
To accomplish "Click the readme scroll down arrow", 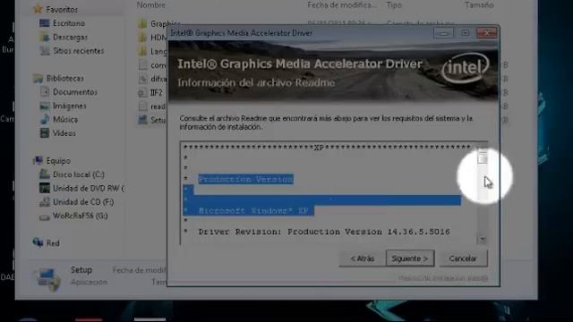I will 483,240.
